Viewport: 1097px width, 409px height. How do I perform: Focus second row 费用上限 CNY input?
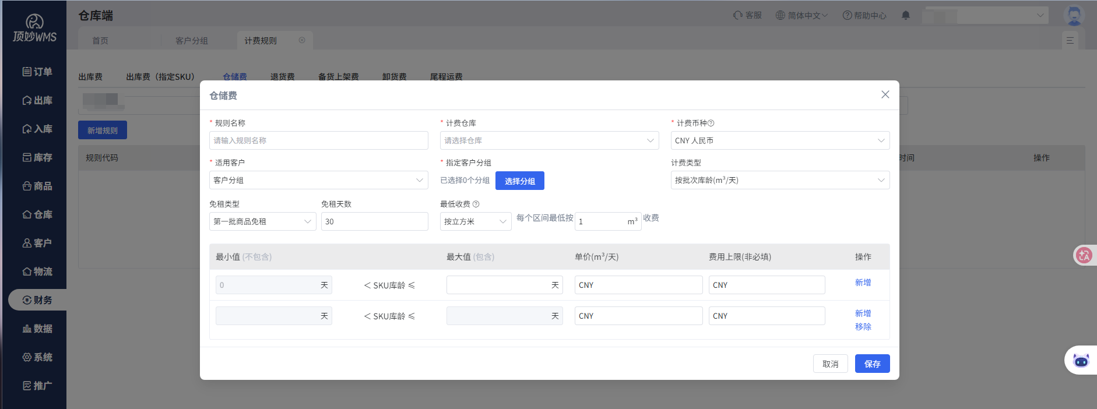pyautogui.click(x=767, y=316)
